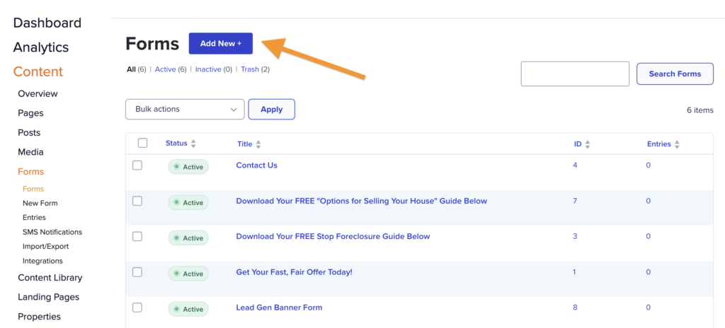
Task: Toggle the select-all checkbox in table header
Action: point(142,143)
